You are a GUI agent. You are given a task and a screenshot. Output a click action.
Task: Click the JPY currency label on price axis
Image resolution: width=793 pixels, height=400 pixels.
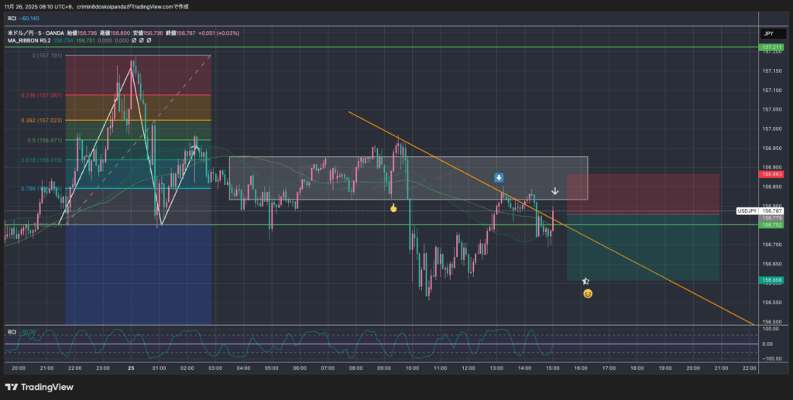coord(768,34)
